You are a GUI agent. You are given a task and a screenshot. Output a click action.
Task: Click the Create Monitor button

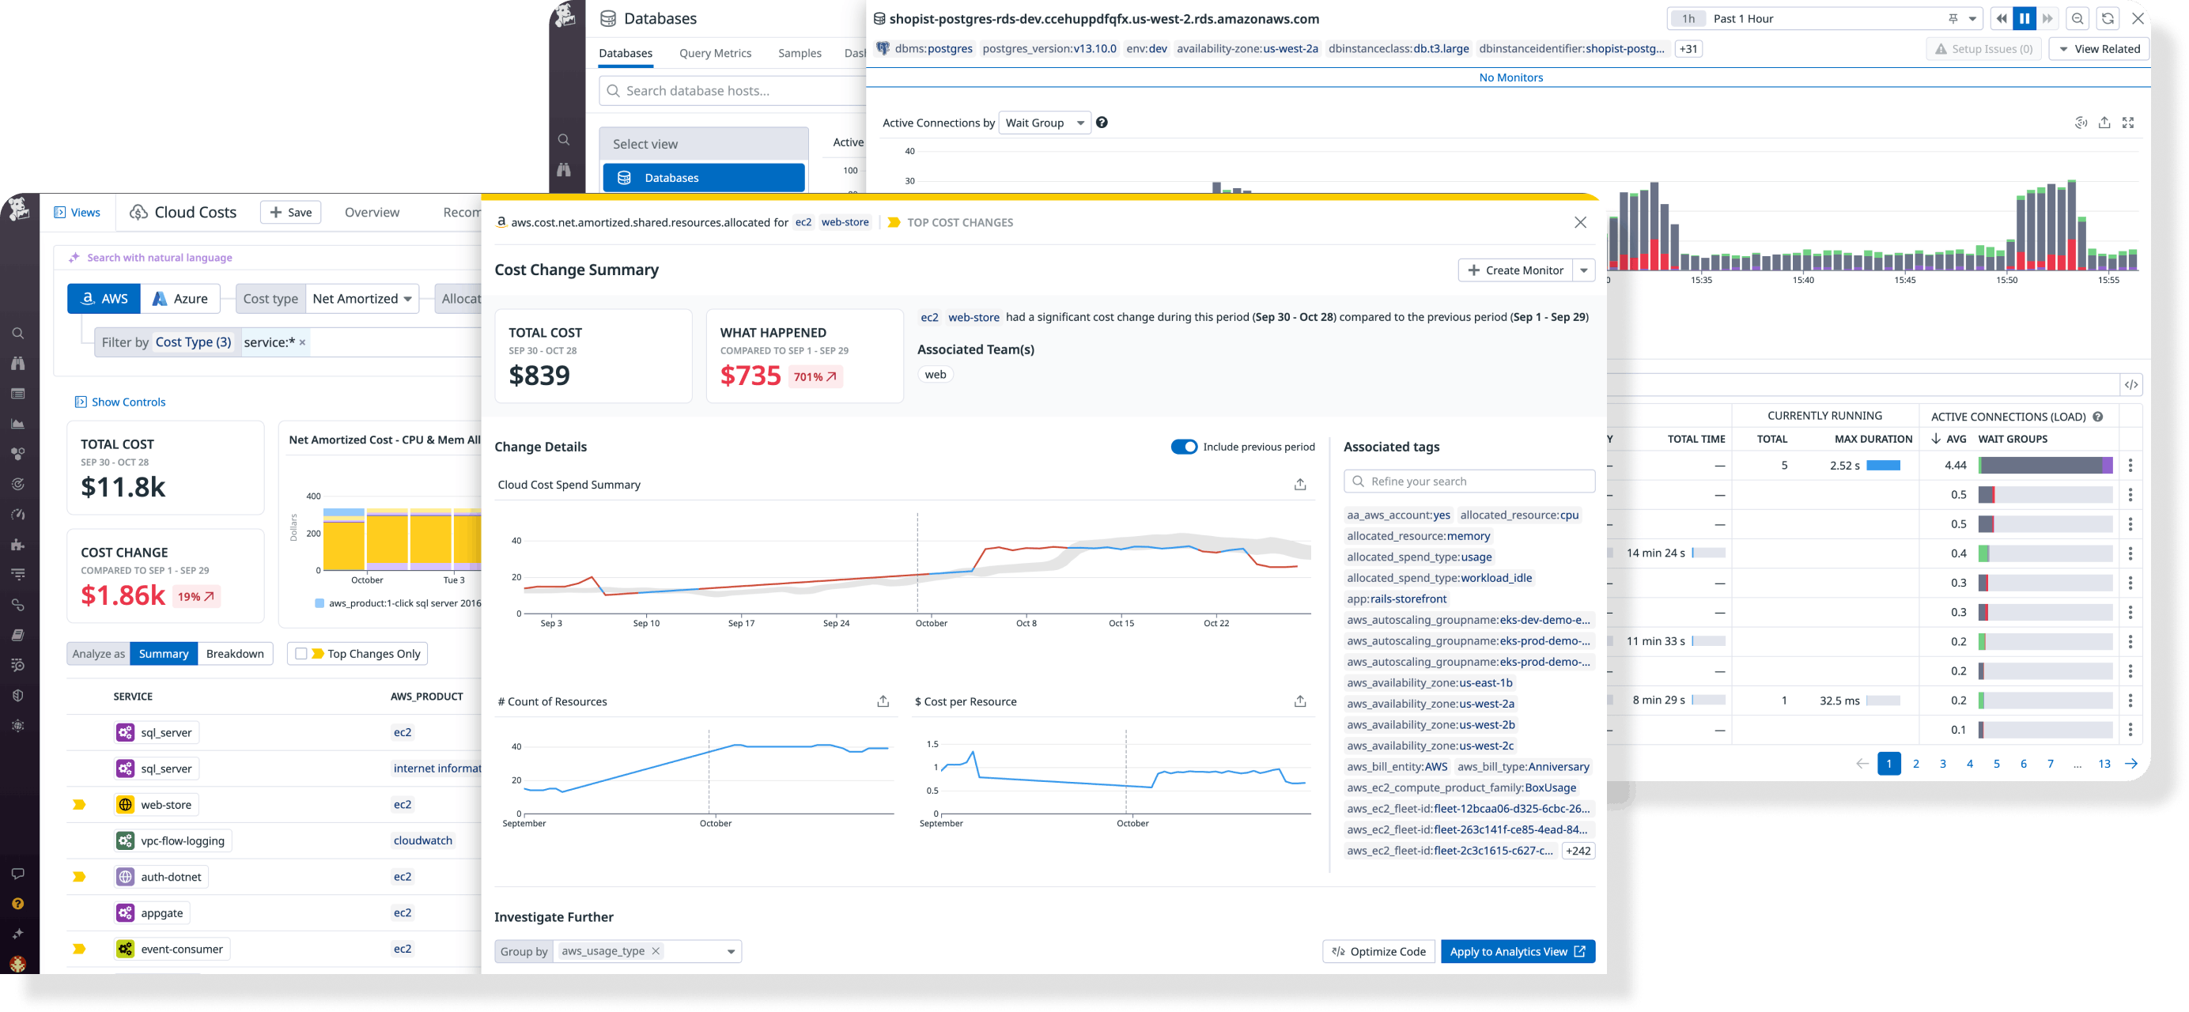tap(1518, 270)
